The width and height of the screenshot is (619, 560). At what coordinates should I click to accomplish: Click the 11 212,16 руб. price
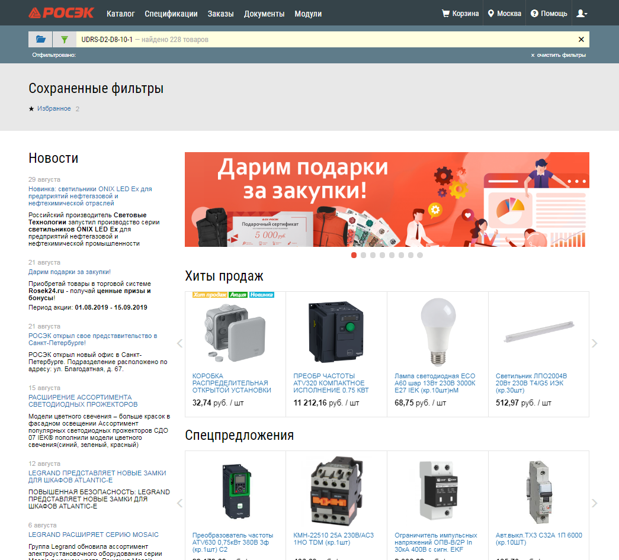click(x=326, y=403)
